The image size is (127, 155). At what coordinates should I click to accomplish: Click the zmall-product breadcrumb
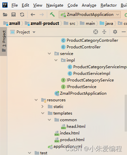pos(42,24)
